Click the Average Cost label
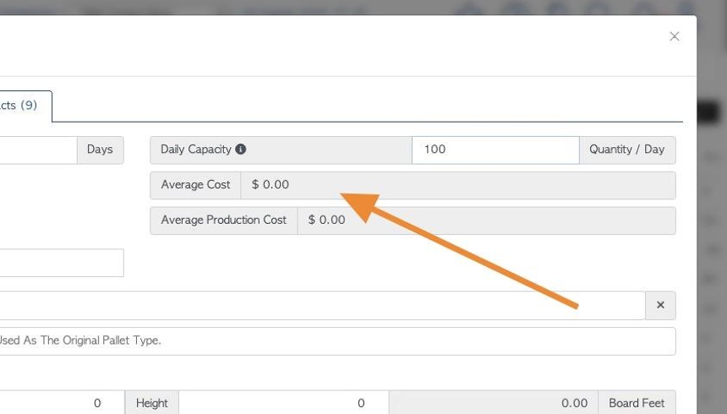Viewport: 727px width, 414px height. 195,185
